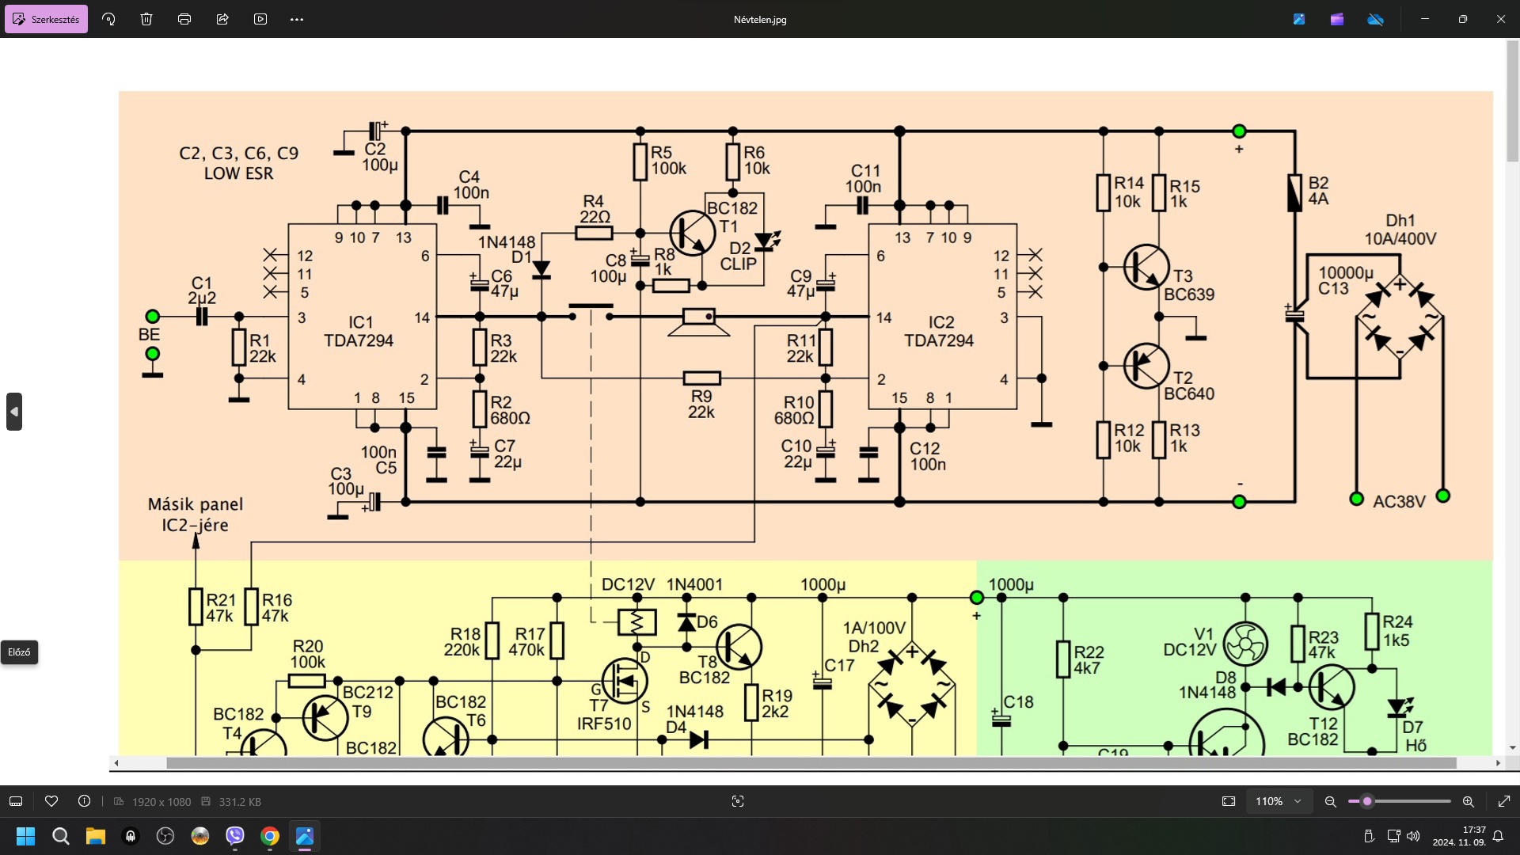Screen dimensions: 1520x855
Task: Start slideshow with the play icon
Action: click(x=260, y=19)
